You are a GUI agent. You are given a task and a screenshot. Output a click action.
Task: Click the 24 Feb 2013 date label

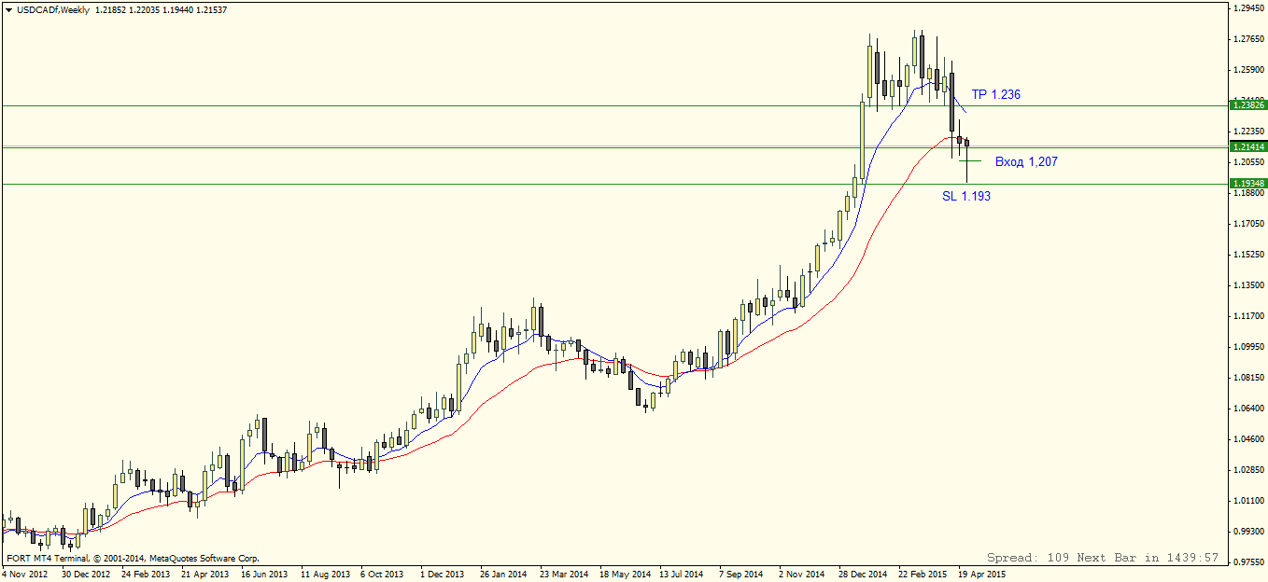point(146,575)
